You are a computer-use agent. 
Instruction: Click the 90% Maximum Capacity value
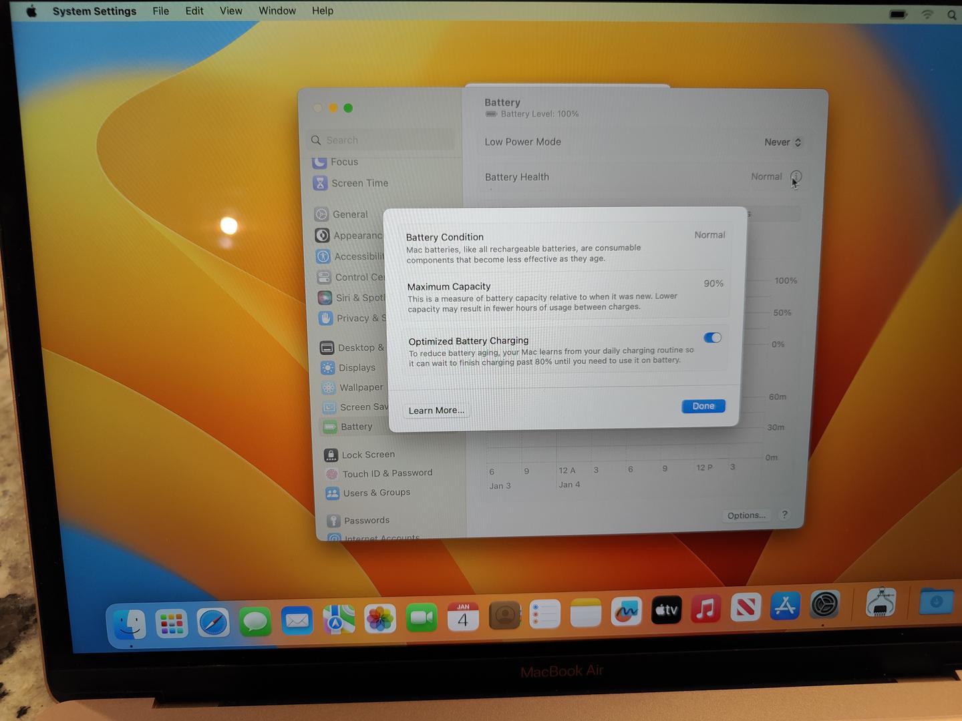[713, 284]
